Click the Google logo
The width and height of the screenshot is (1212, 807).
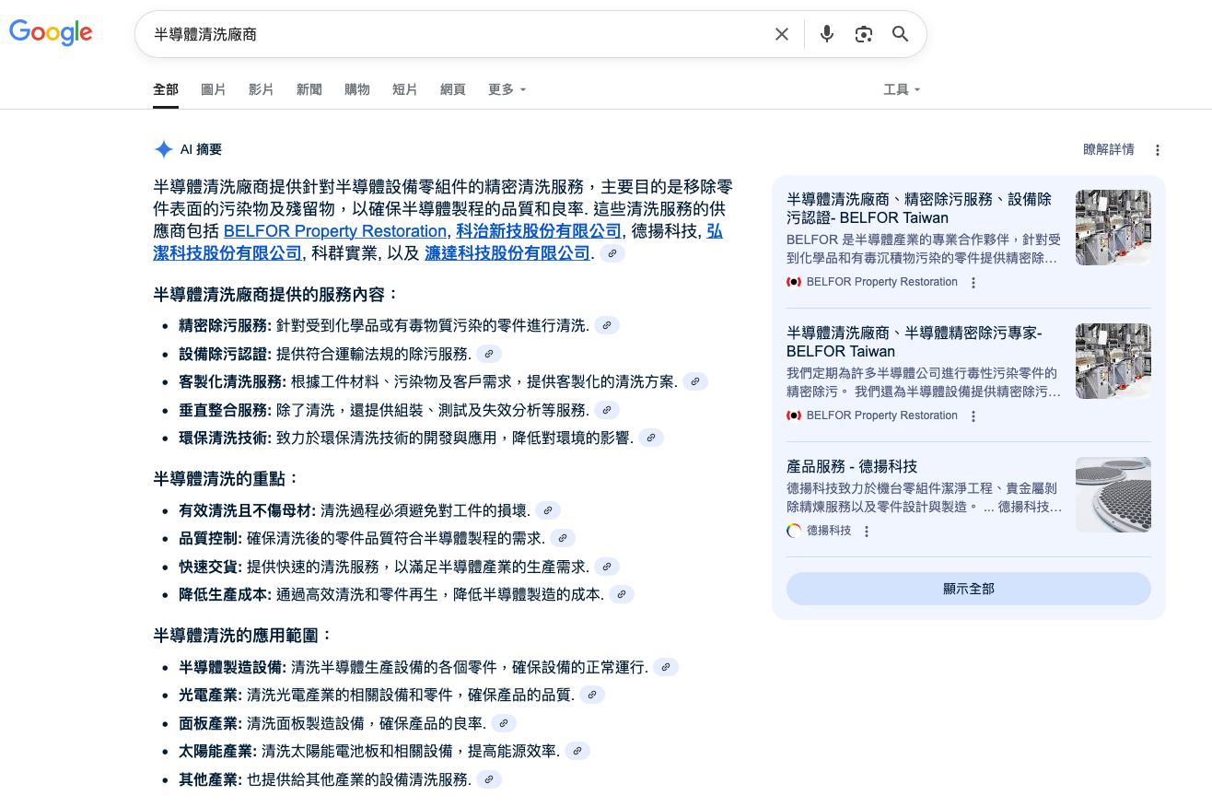51,33
